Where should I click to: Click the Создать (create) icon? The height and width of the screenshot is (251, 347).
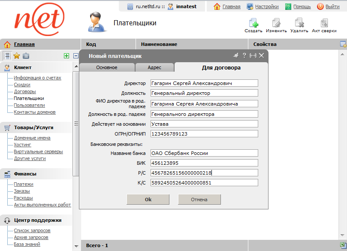(x=253, y=23)
